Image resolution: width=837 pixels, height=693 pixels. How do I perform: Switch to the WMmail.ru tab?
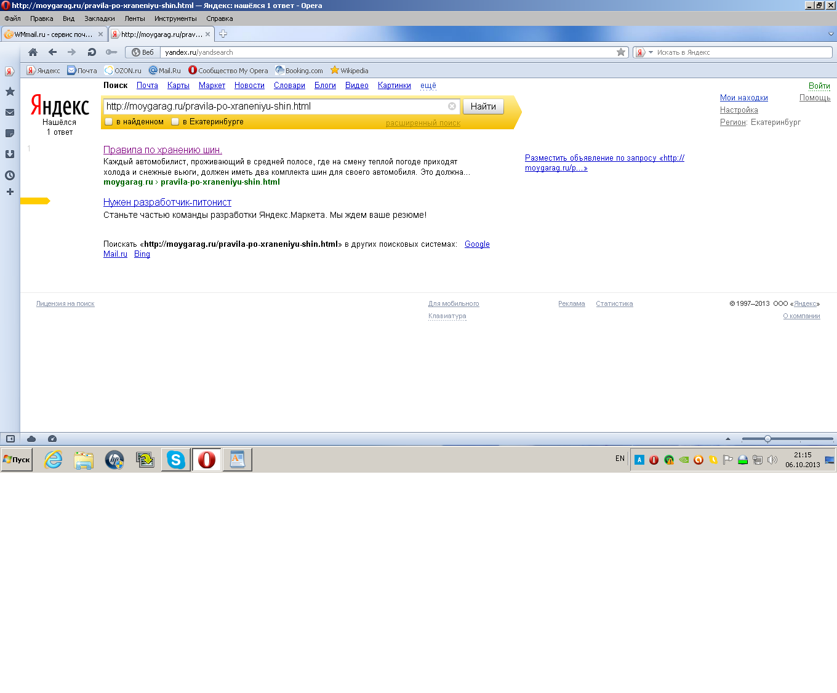click(54, 34)
